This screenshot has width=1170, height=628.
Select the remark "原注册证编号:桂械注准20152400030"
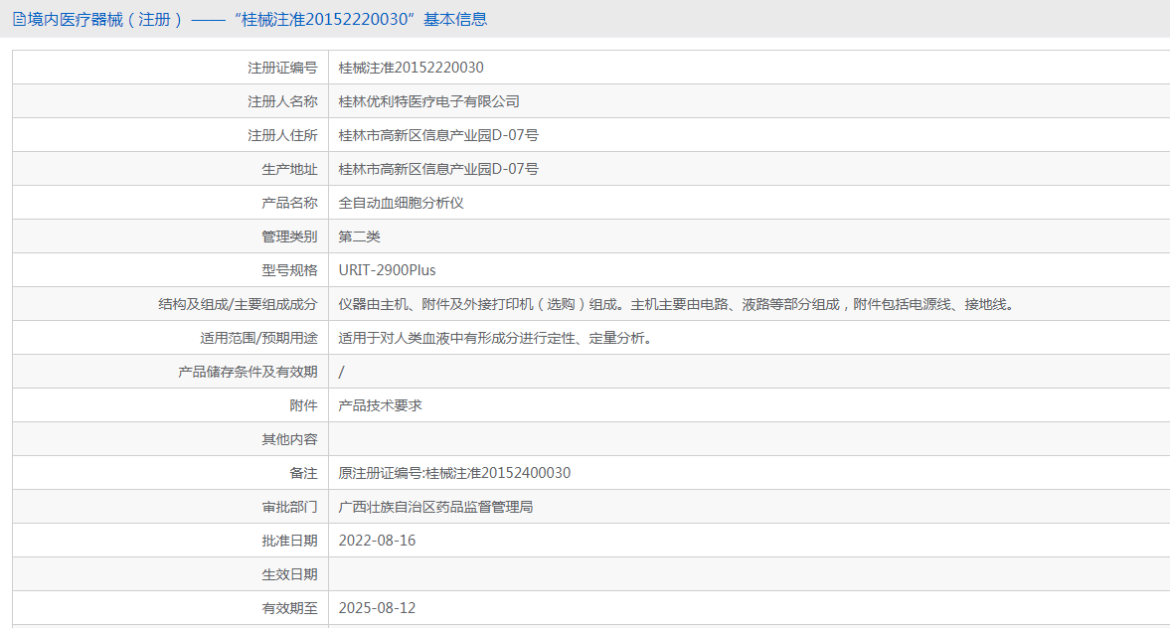(x=454, y=473)
